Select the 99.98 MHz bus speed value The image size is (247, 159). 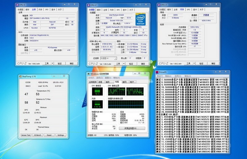[x=107, y=50]
